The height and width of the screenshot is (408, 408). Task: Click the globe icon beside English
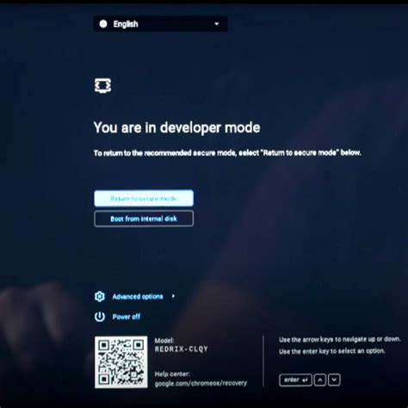[103, 24]
